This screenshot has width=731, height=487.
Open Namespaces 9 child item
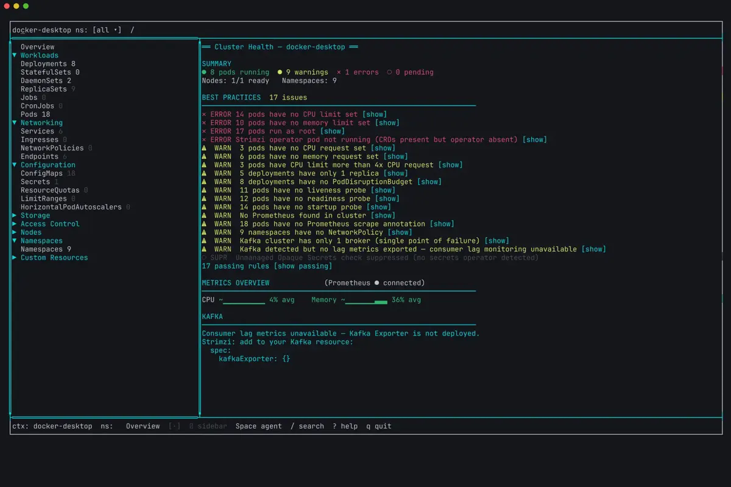click(46, 250)
